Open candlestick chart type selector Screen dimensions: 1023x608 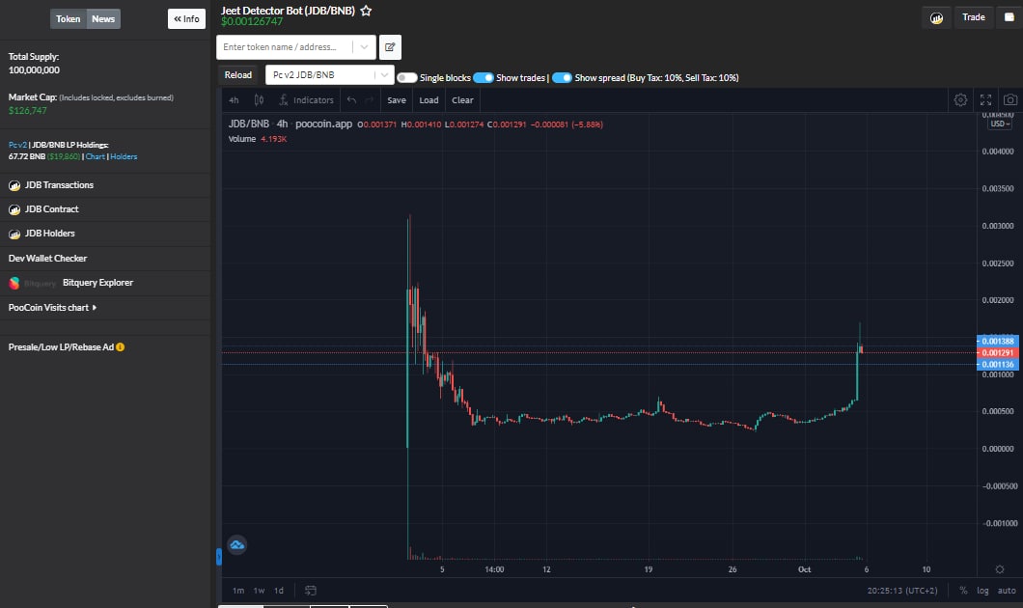pos(259,99)
